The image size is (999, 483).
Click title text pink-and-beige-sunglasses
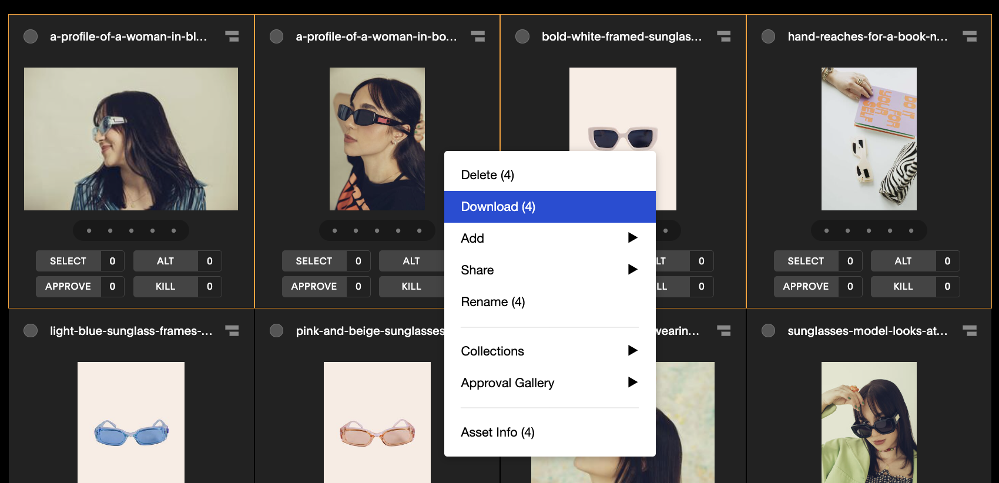click(x=370, y=331)
